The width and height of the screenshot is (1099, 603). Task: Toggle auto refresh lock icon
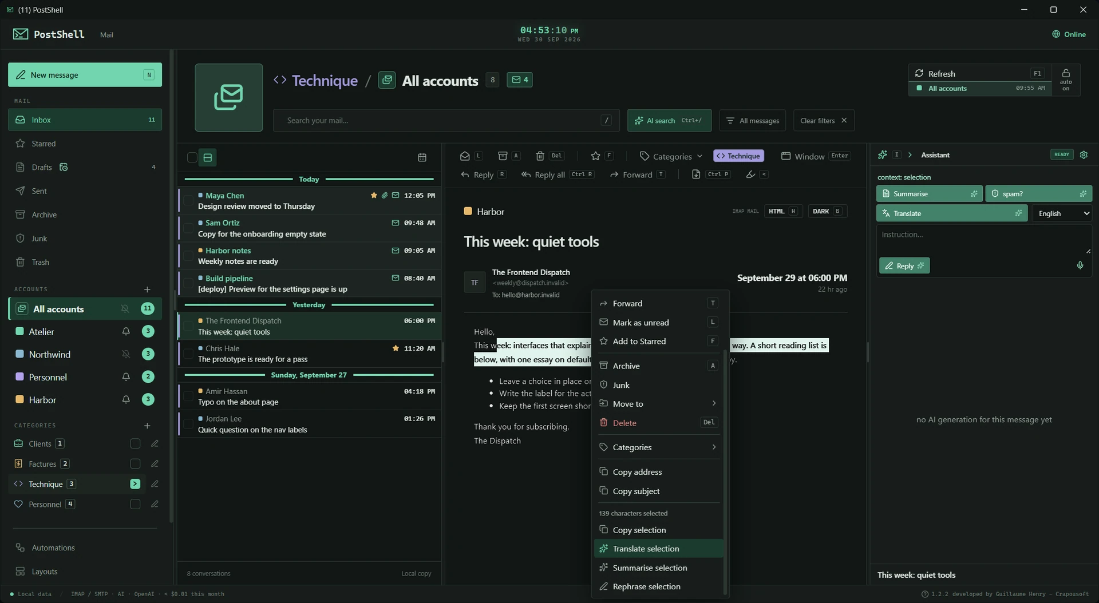(1066, 80)
